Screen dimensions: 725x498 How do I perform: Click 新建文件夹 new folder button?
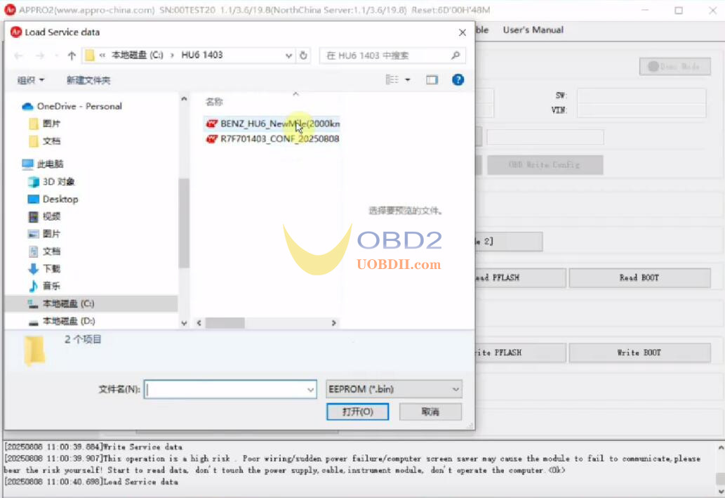pyautogui.click(x=88, y=80)
